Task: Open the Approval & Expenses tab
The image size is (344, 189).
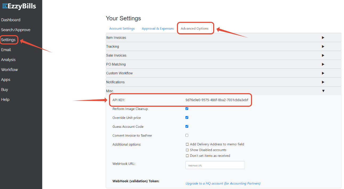Action: (157, 28)
